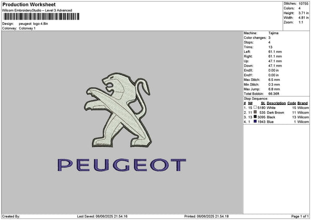Click the Left value 61.1 mm

coord(275,51)
